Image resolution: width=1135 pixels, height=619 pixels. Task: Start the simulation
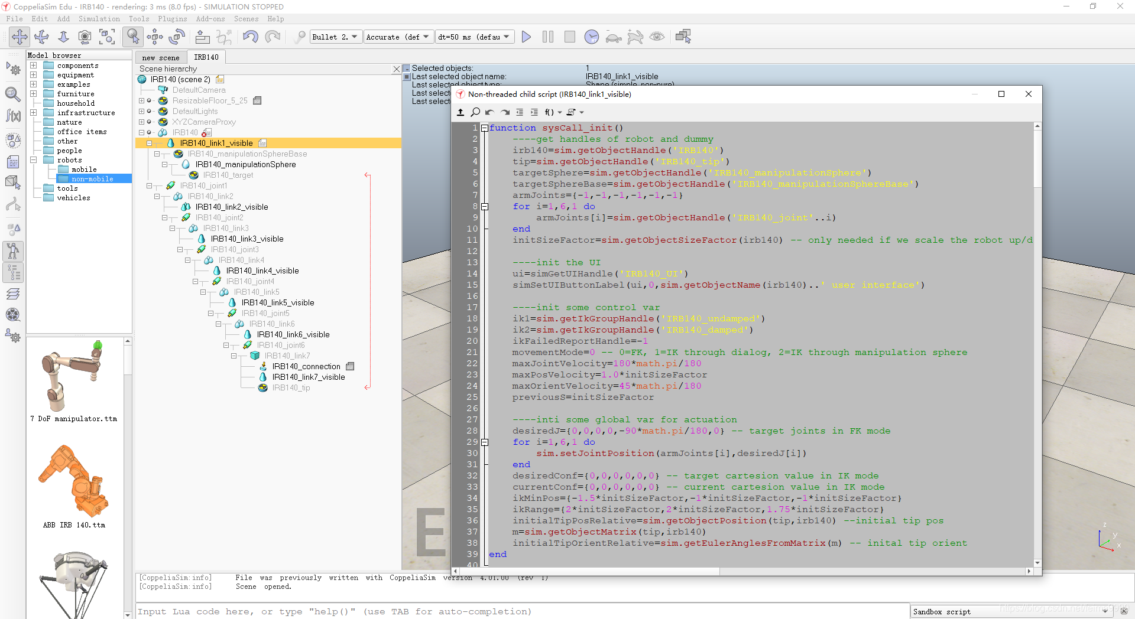coord(526,37)
